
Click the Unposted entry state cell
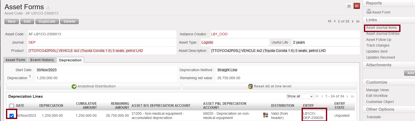[x=342, y=115]
